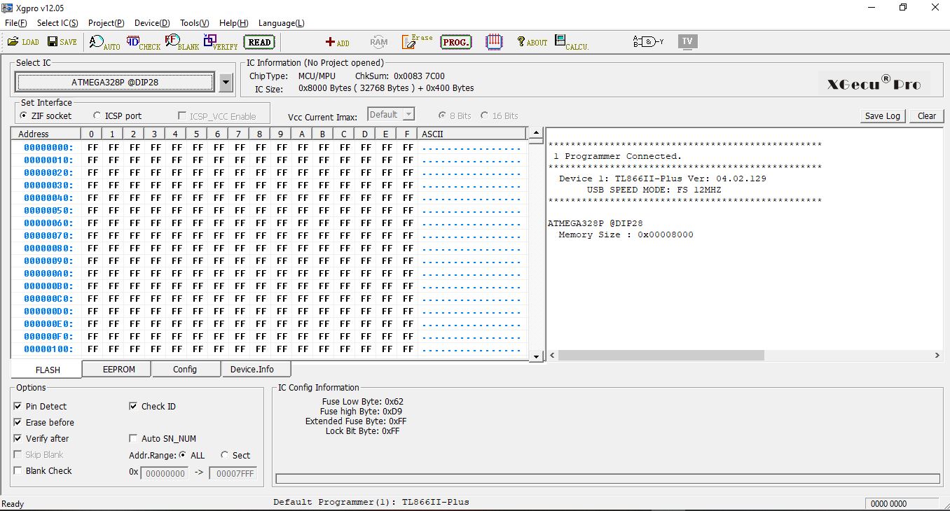
Task: Click the ASCII column header
Action: coord(472,134)
